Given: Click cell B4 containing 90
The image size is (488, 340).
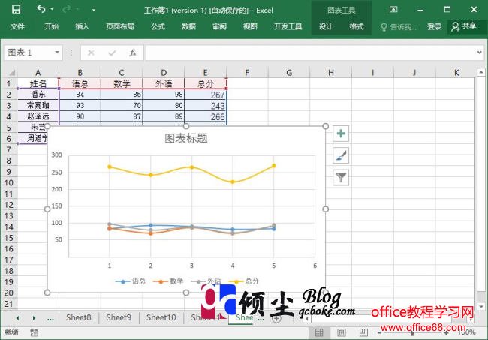Looking at the screenshot, I should click(80, 116).
